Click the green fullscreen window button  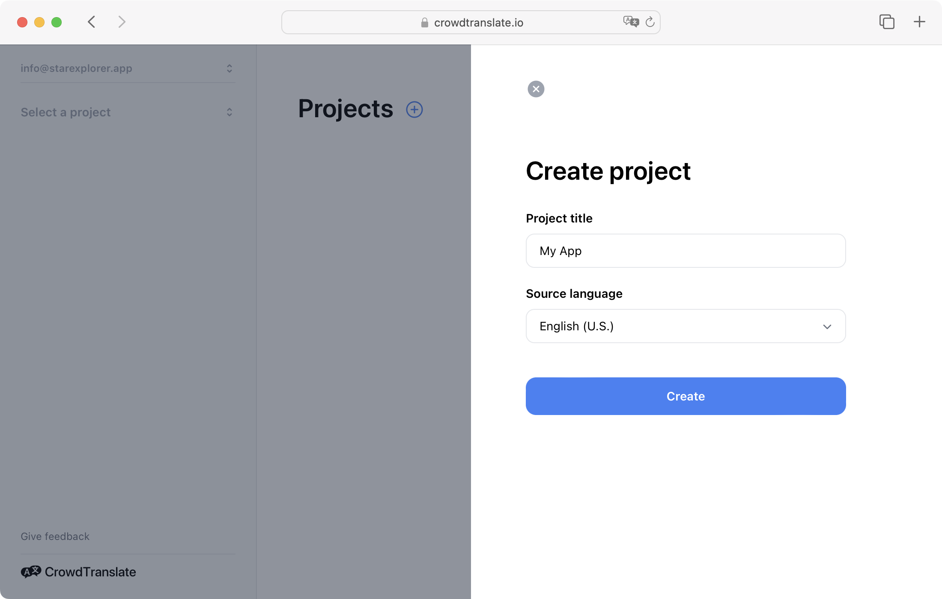57,22
